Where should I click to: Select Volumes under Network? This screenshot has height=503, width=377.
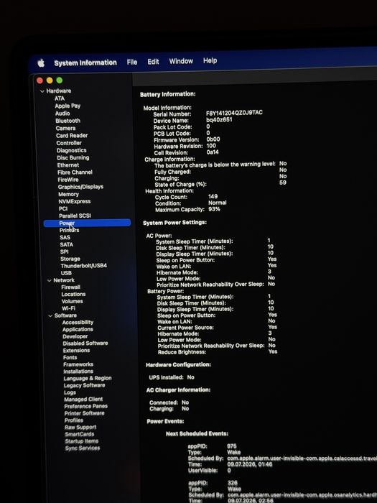pyautogui.click(x=72, y=301)
